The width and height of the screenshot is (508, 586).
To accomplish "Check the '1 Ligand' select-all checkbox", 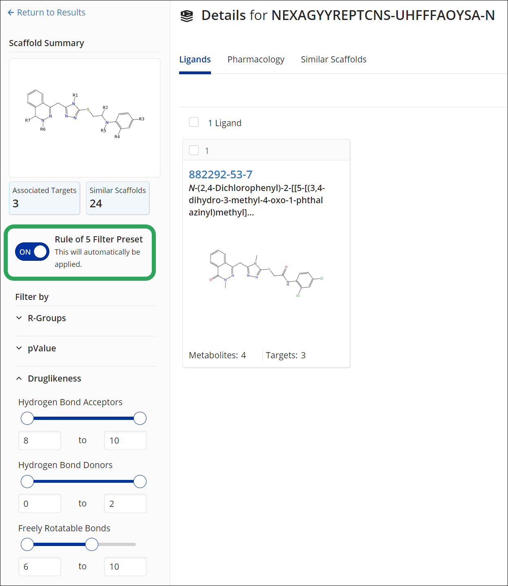I will click(194, 122).
